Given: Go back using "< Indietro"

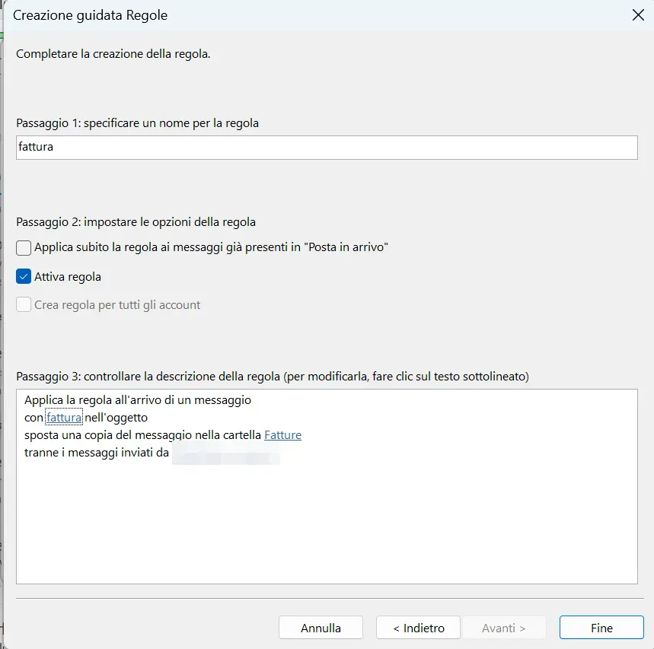Looking at the screenshot, I should [x=417, y=627].
